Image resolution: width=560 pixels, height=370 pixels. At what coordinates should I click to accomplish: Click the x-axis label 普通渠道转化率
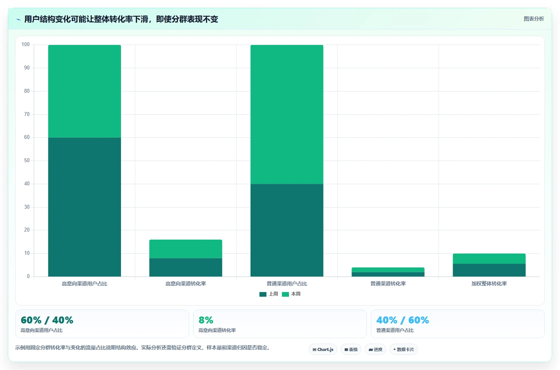pos(388,284)
